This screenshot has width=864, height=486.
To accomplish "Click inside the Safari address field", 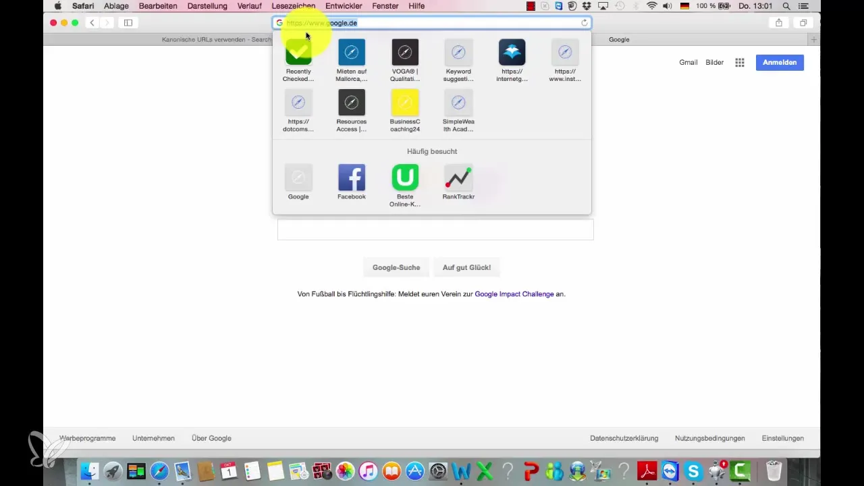I will 432,23.
